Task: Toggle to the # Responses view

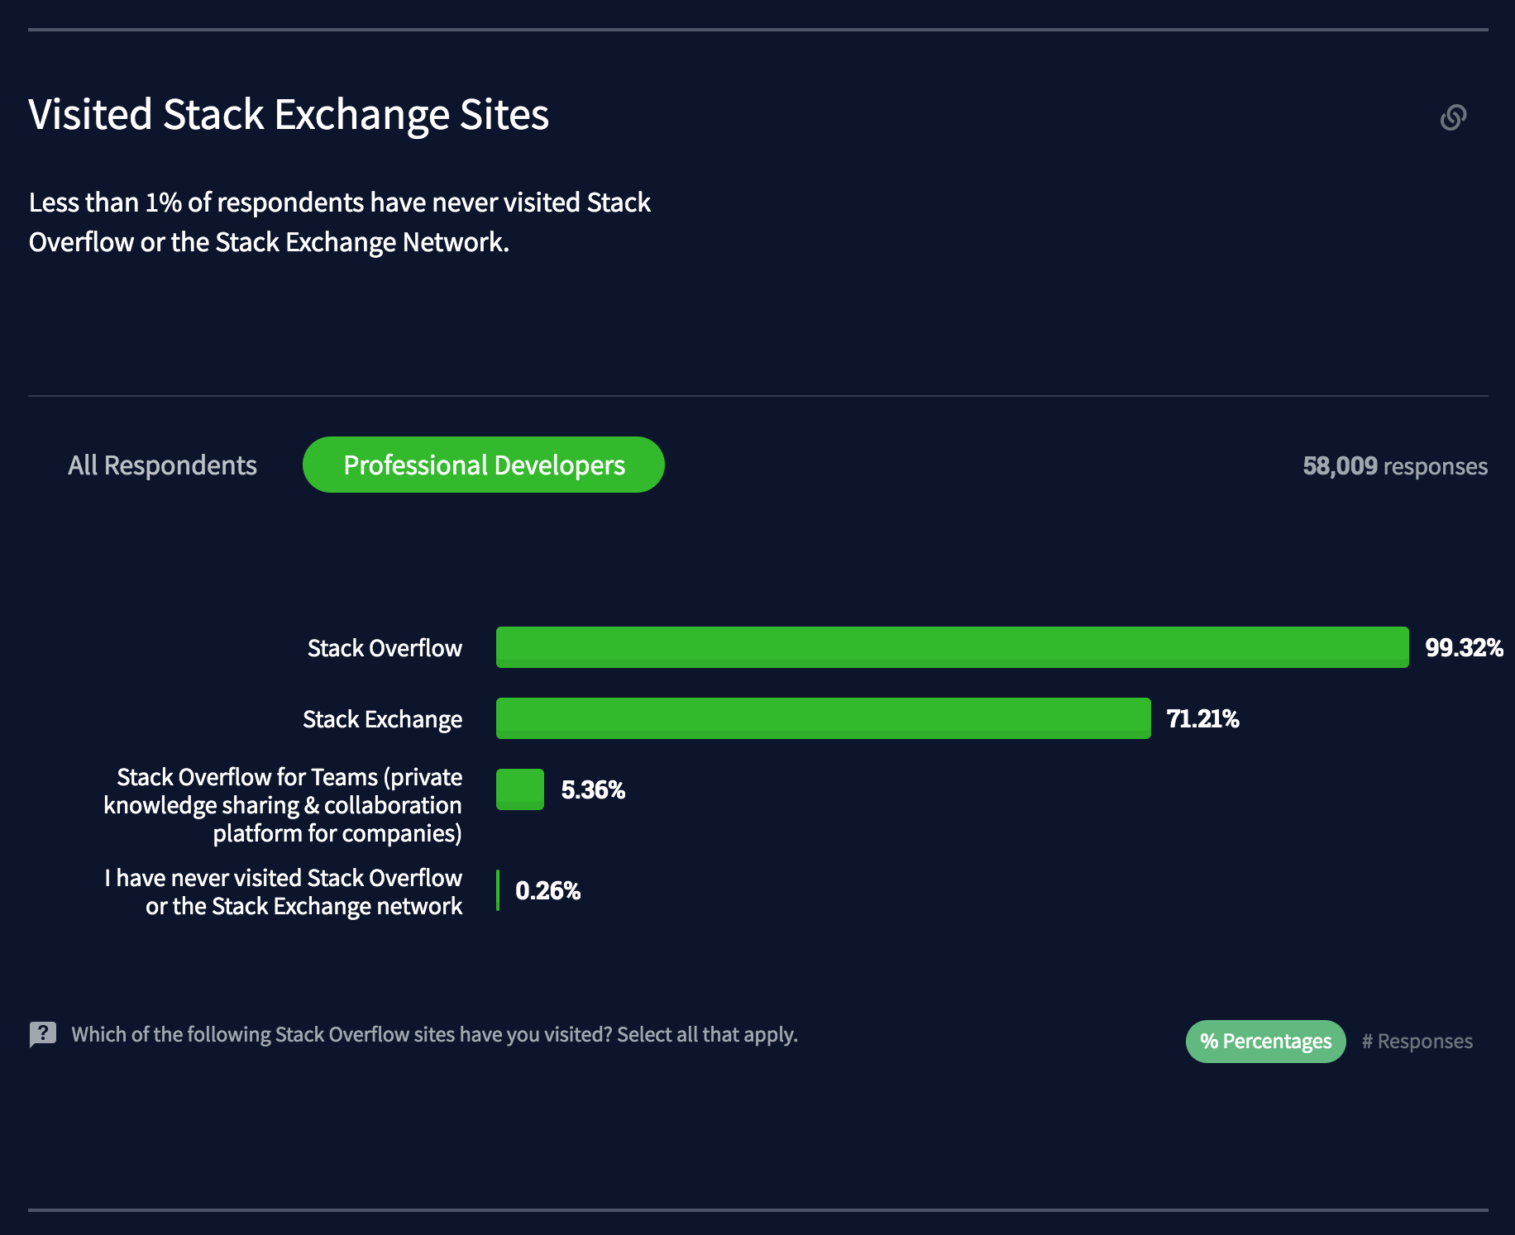Action: pos(1417,1042)
